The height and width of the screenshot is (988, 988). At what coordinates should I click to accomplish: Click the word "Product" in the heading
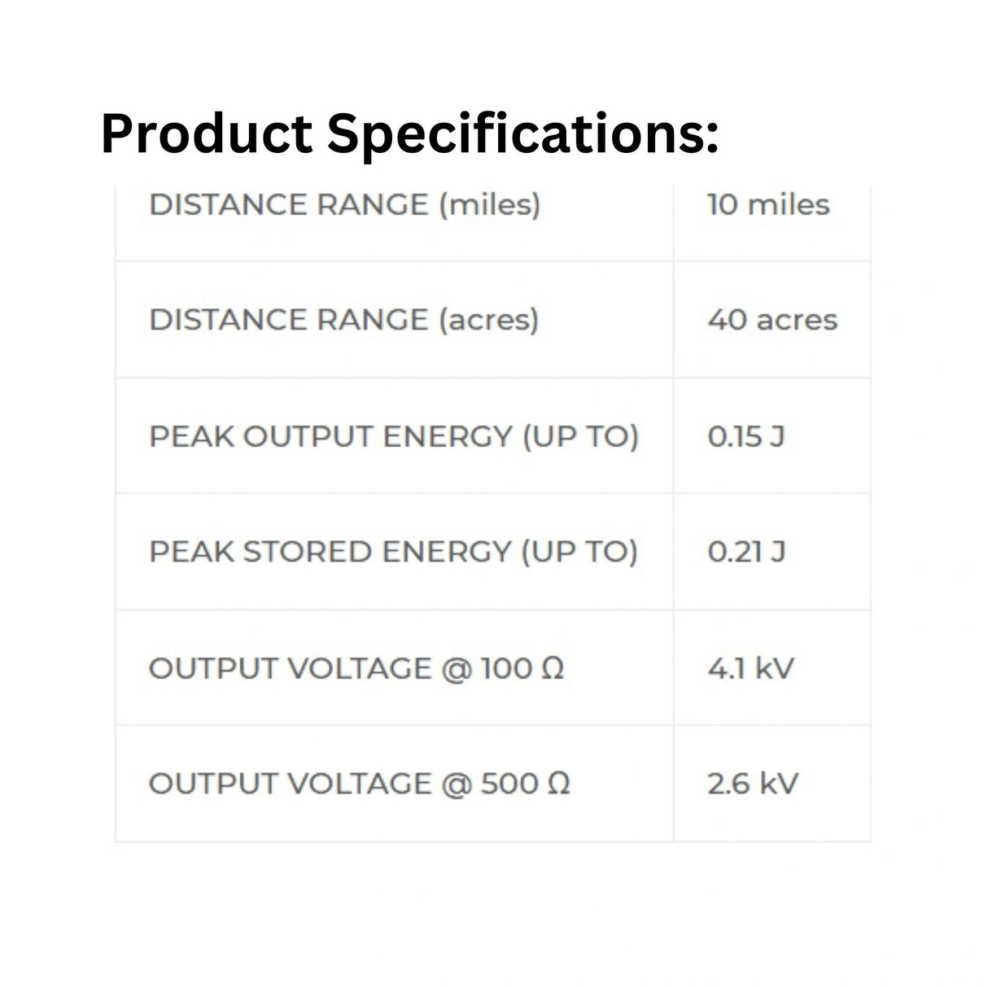point(206,133)
